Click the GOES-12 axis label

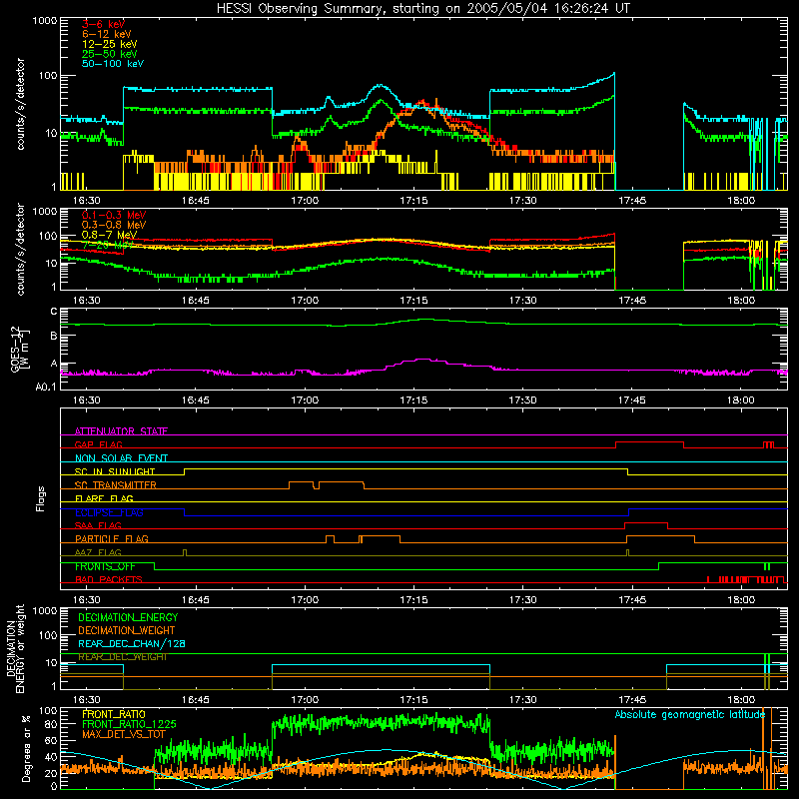coord(20,349)
